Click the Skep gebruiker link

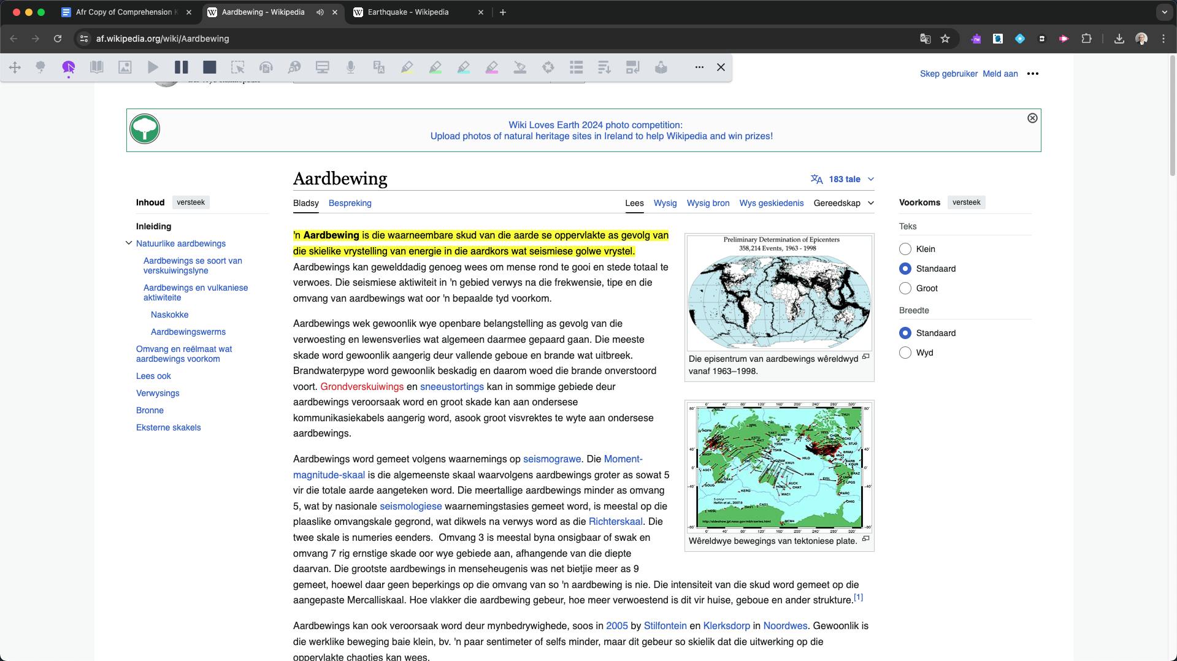[948, 74]
